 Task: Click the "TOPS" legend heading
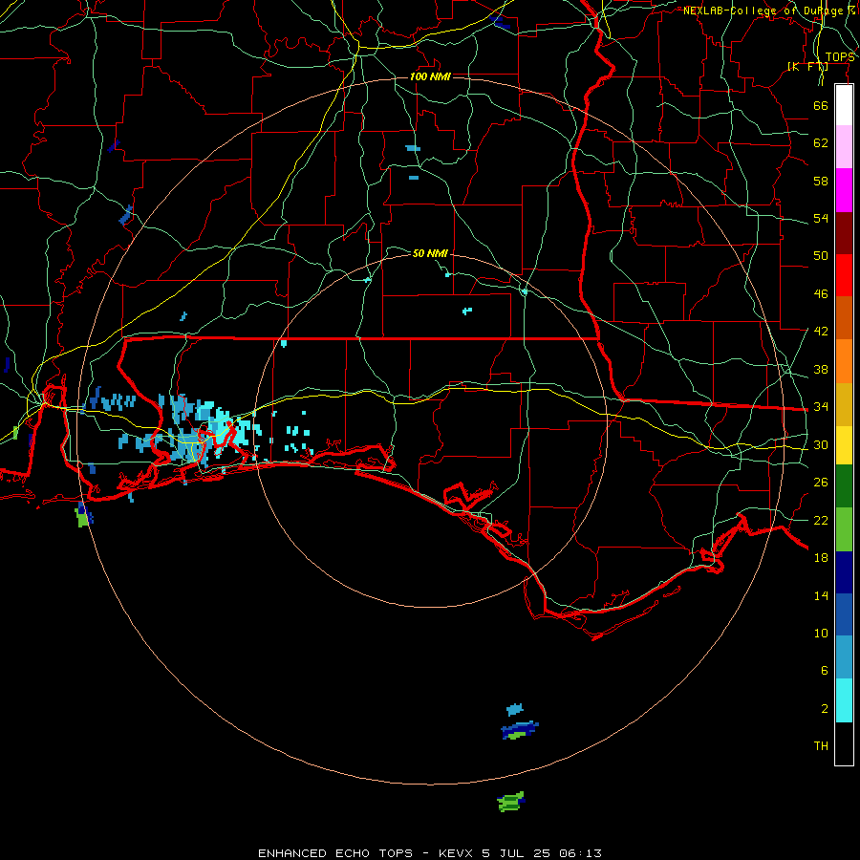(840, 57)
